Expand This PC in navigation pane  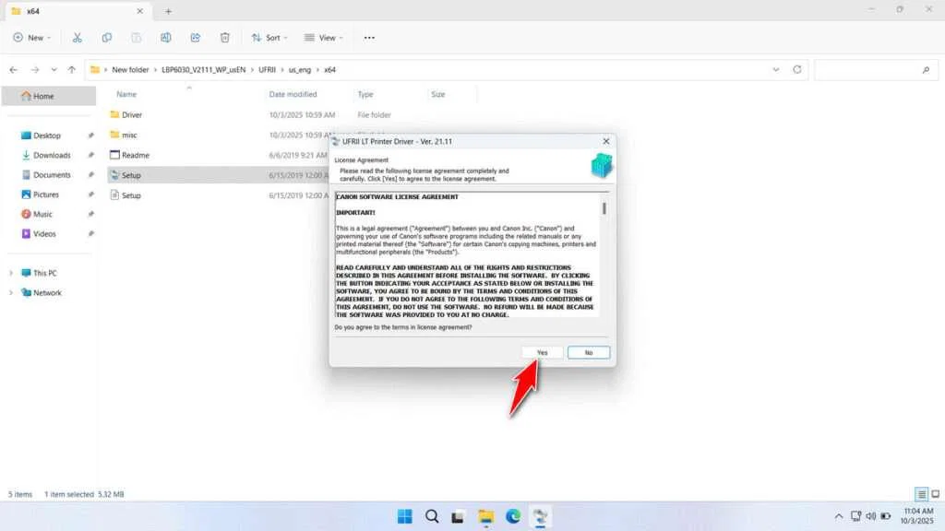point(12,273)
